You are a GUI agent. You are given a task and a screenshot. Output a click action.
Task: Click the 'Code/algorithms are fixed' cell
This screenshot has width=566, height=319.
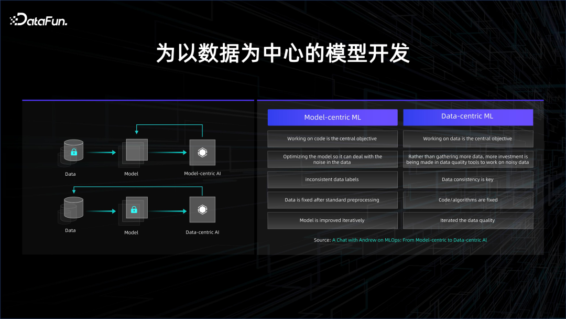[468, 200]
